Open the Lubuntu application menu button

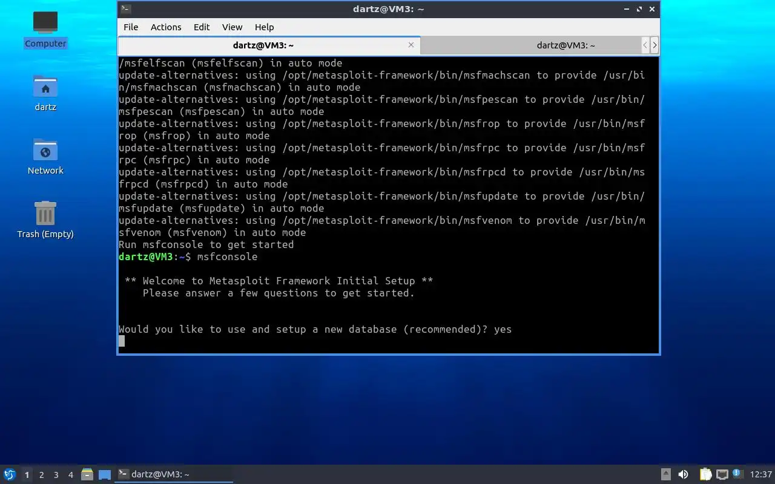click(x=10, y=474)
